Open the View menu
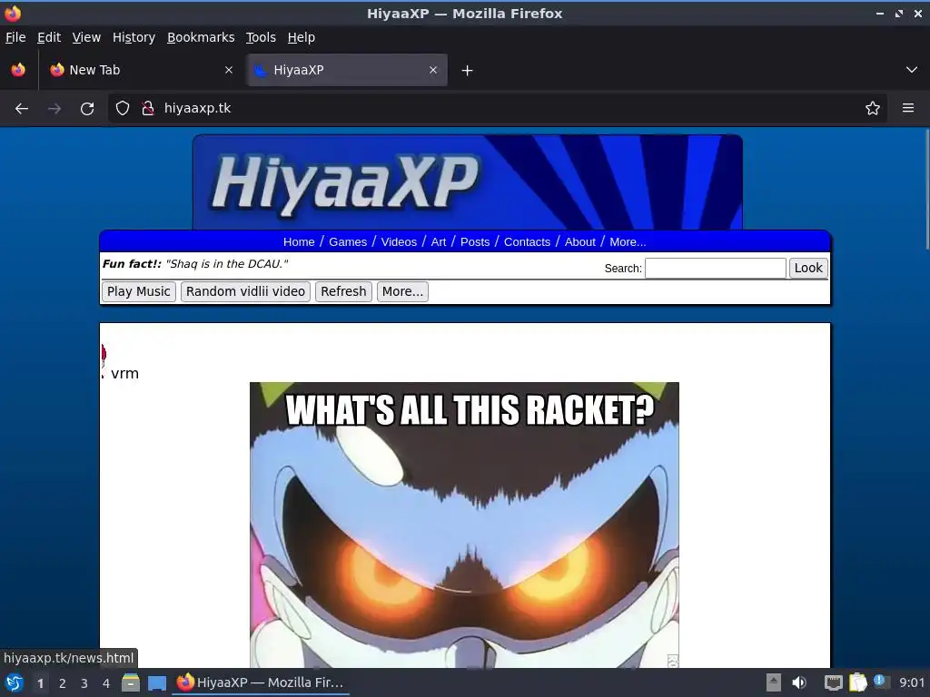930x697 pixels. pyautogui.click(x=86, y=37)
